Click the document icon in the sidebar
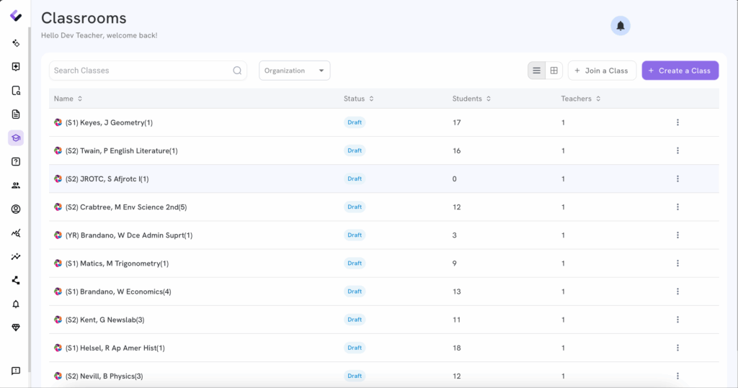Image resolution: width=738 pixels, height=388 pixels. point(16,114)
